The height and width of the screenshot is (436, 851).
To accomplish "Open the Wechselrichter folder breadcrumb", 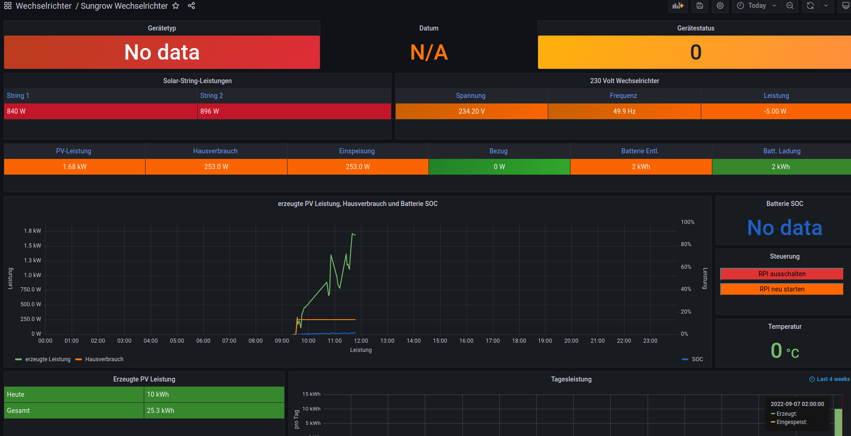I will [x=43, y=6].
